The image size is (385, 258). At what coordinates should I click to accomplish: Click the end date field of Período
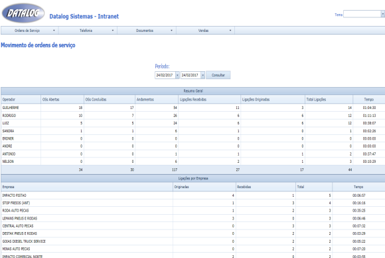tap(191, 75)
